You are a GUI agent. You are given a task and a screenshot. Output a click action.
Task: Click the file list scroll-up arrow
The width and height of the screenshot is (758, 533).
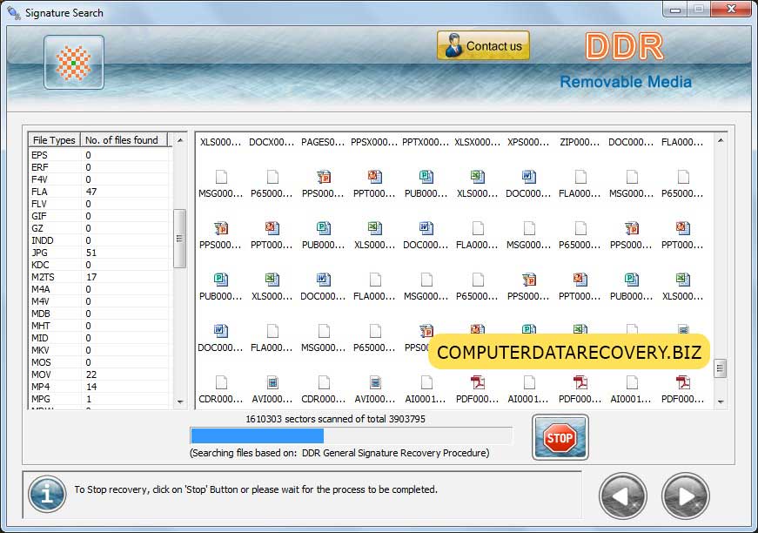tap(721, 140)
